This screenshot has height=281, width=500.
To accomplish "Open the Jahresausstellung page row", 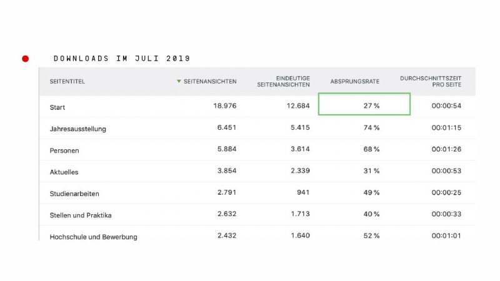I will pyautogui.click(x=77, y=129).
